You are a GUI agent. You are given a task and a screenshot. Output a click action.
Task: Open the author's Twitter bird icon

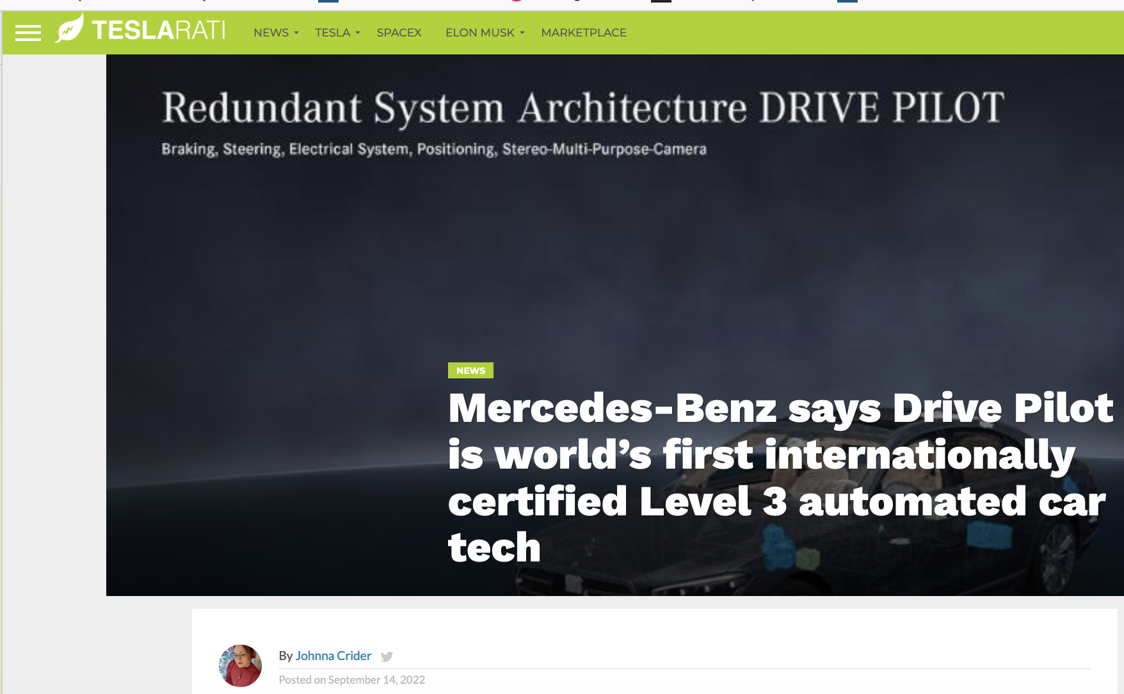387,656
